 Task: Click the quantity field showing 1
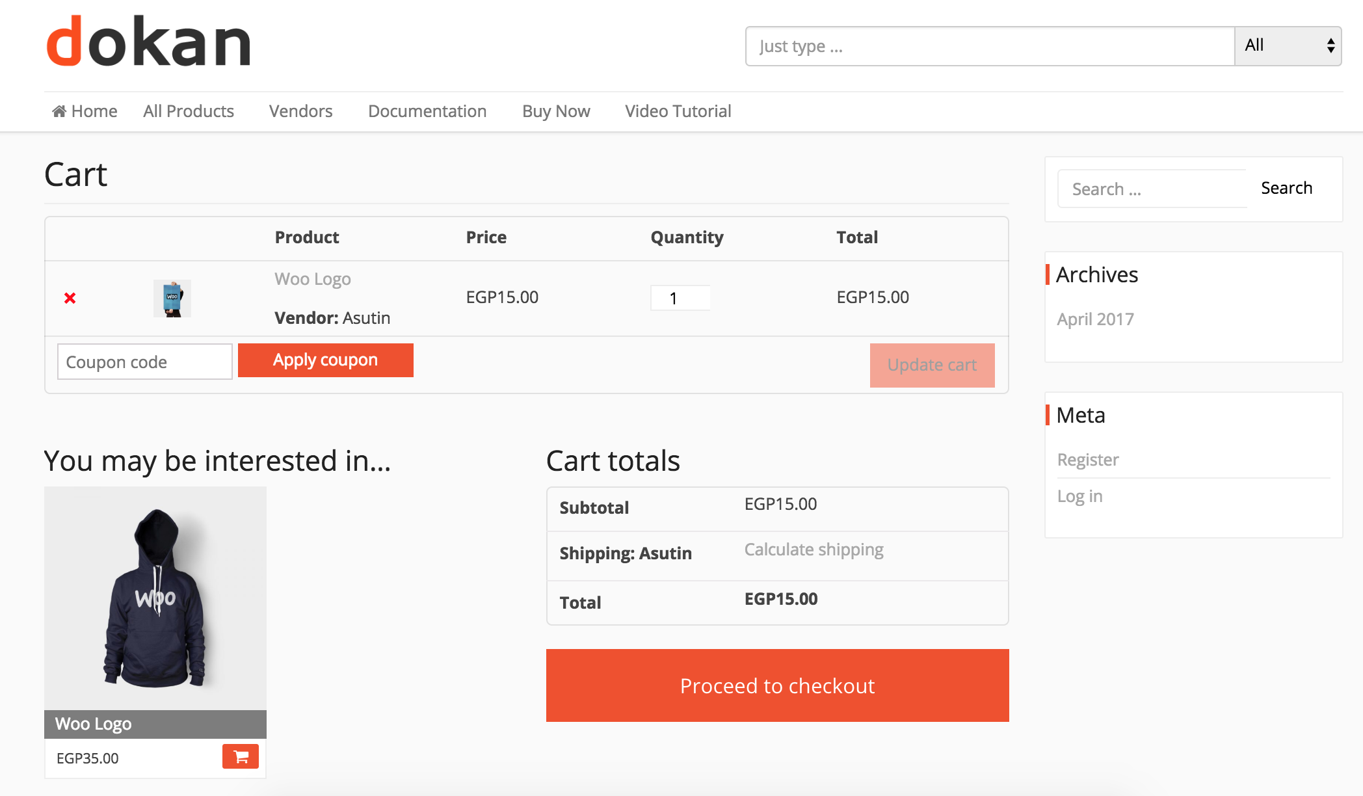coord(680,298)
